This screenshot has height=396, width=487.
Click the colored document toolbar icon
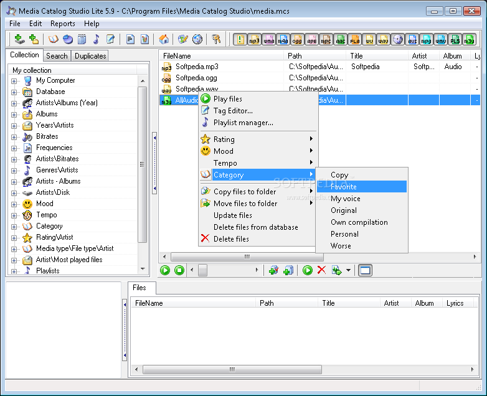click(x=144, y=39)
